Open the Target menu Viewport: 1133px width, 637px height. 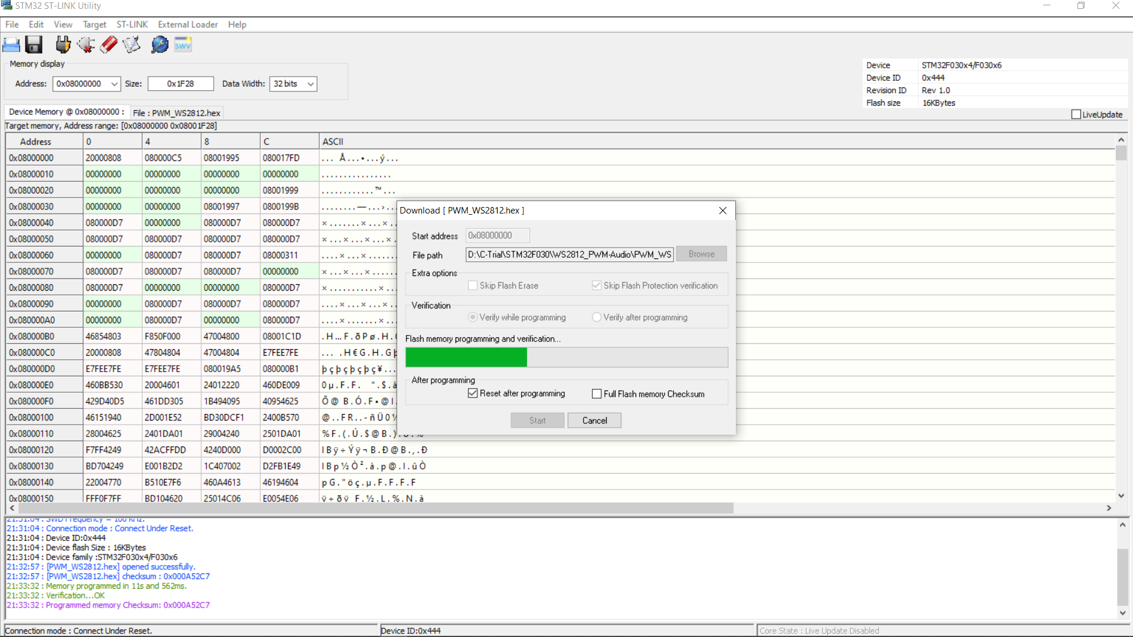pyautogui.click(x=94, y=24)
